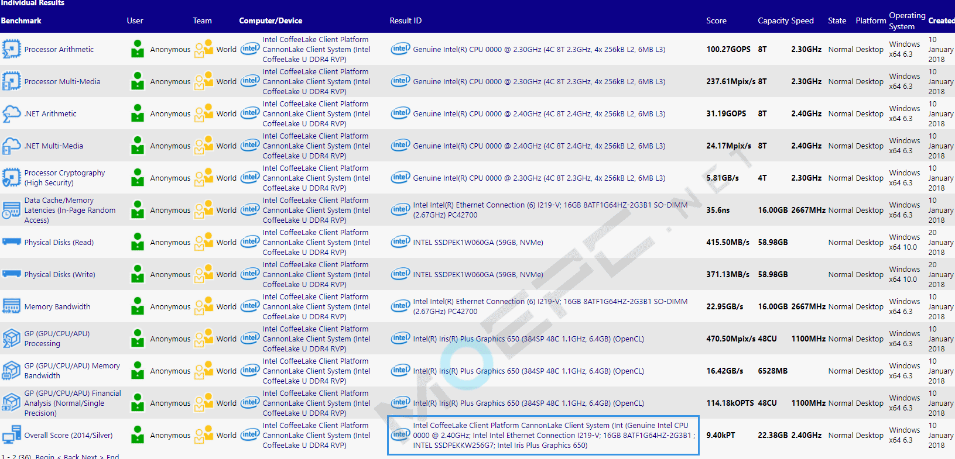Click the State column header

point(837,20)
